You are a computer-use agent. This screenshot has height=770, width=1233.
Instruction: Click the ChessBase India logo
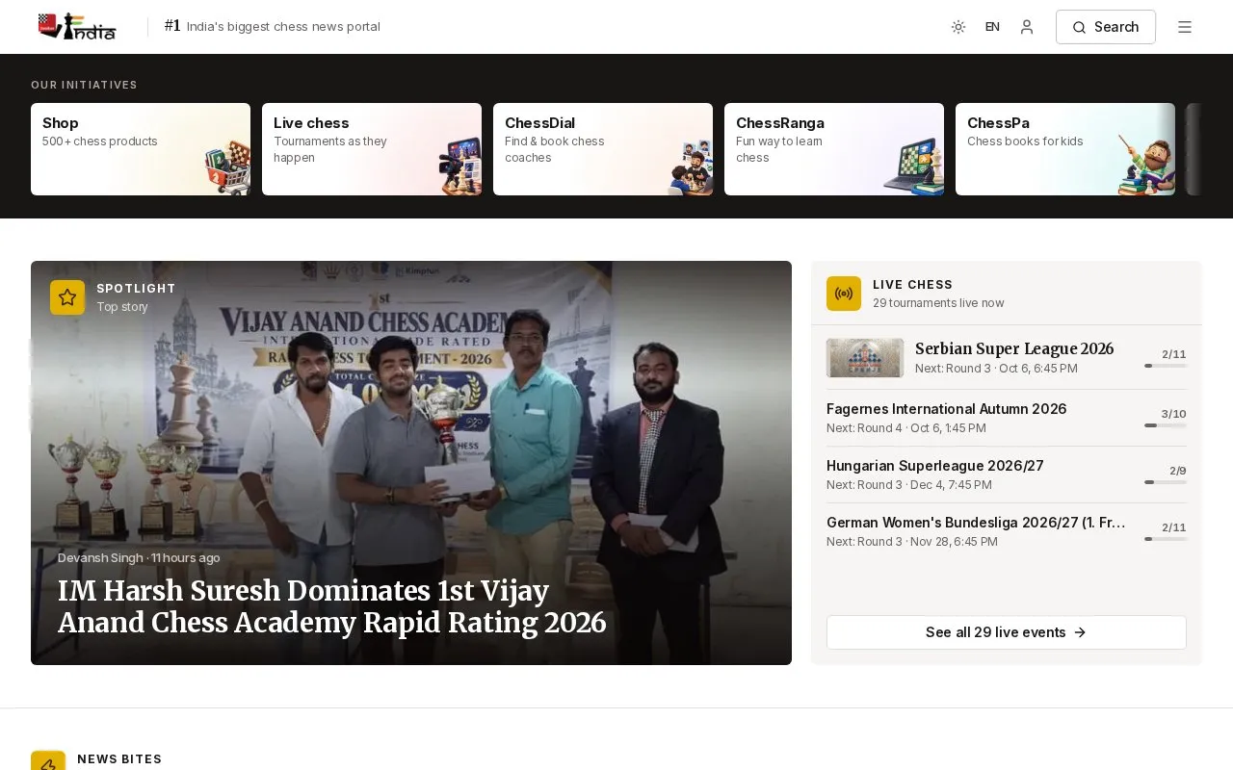coord(77,27)
